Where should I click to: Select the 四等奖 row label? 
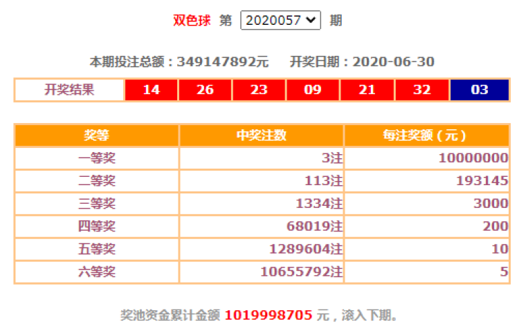97,226
